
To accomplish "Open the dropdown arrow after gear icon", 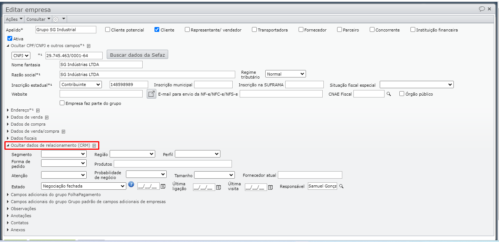I will point(64,19).
